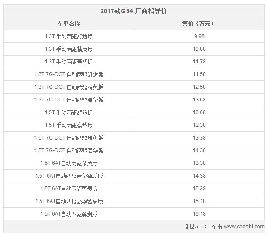Click the 'www.cheshi.com' source credit text
Screen dimensions: 267x234
(x=244, y=227)
